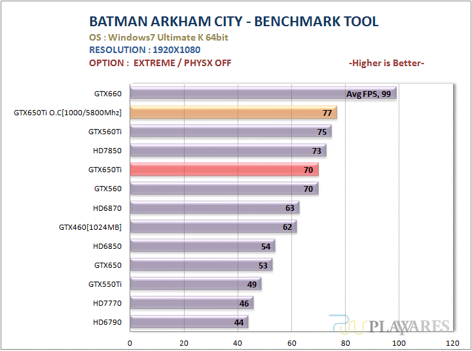Click the 'RESOLUTION : 1920X1080' text
Image resolution: width=472 pixels, height=351 pixels.
144,50
